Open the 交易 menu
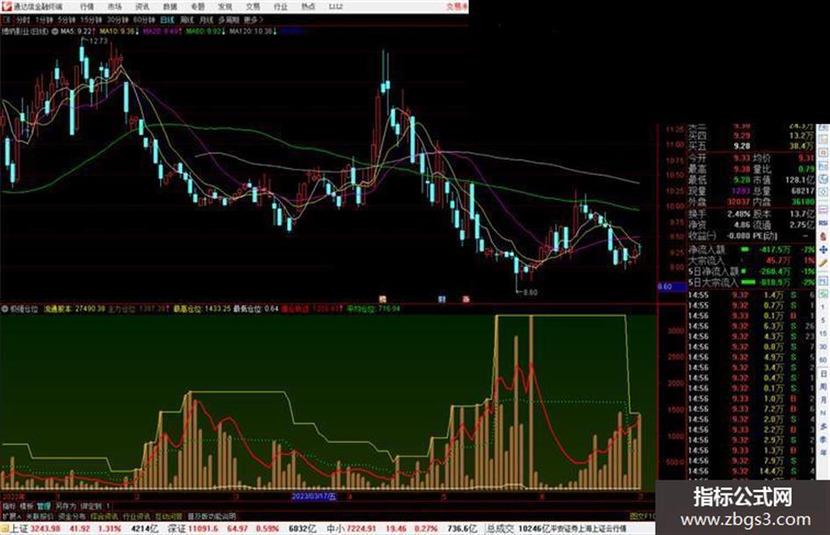 [x=252, y=7]
